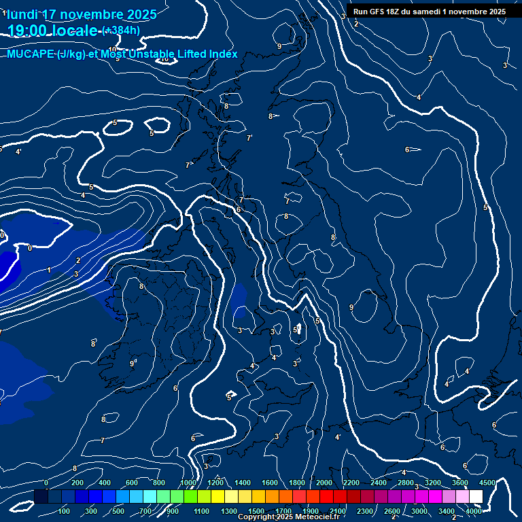
Task: Click the pure blue 300–400 legend swatch
Action: click(96, 496)
